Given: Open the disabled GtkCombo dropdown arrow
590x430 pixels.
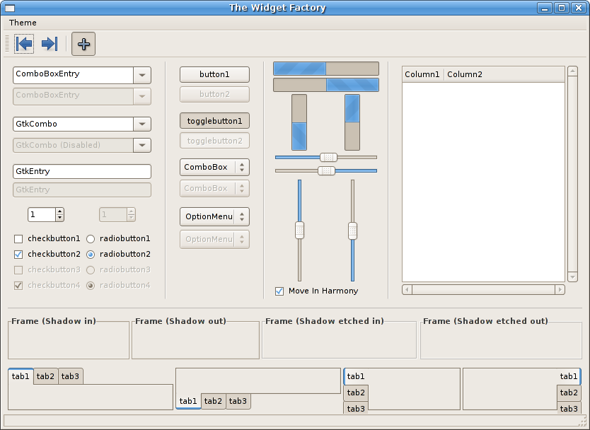Looking at the screenshot, I should point(142,145).
